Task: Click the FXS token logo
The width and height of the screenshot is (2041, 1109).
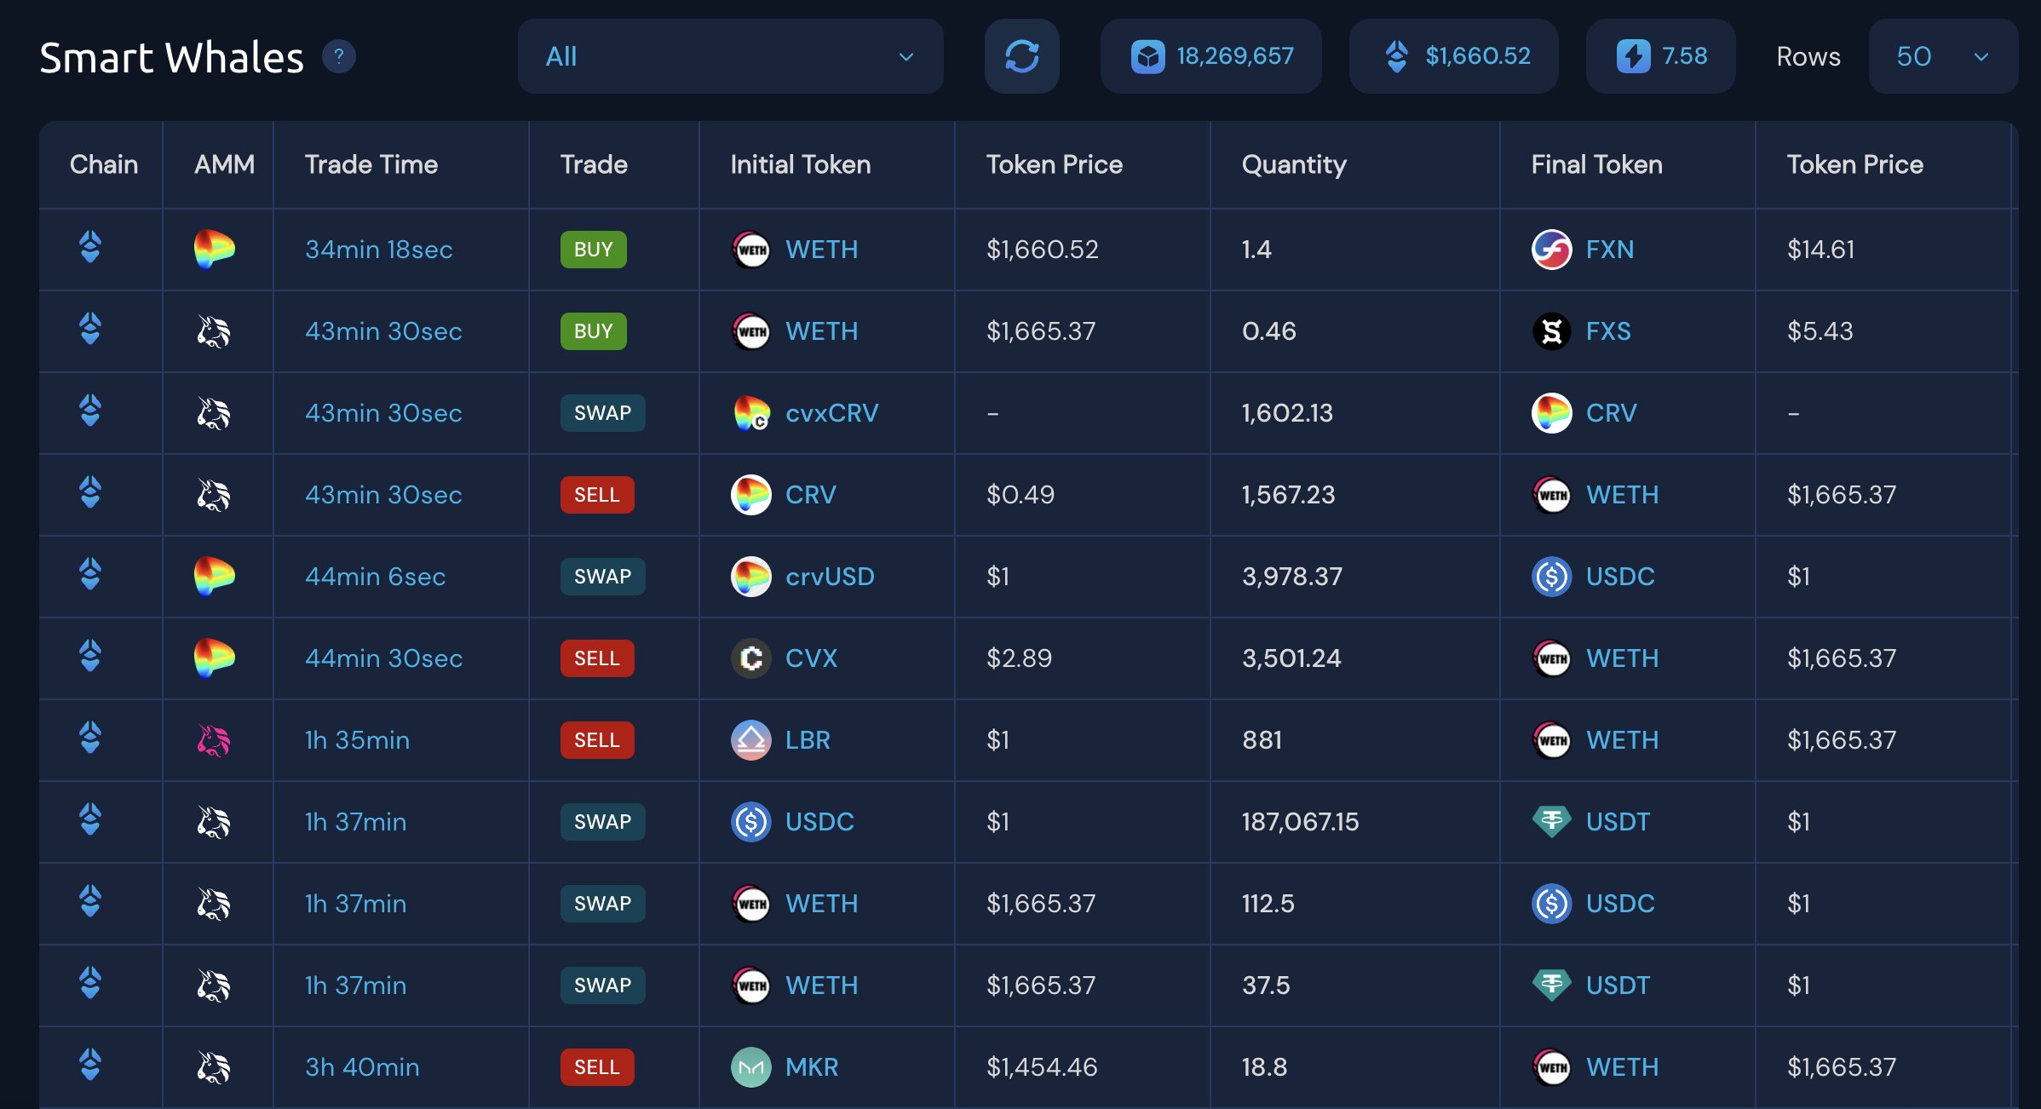Action: (1552, 331)
